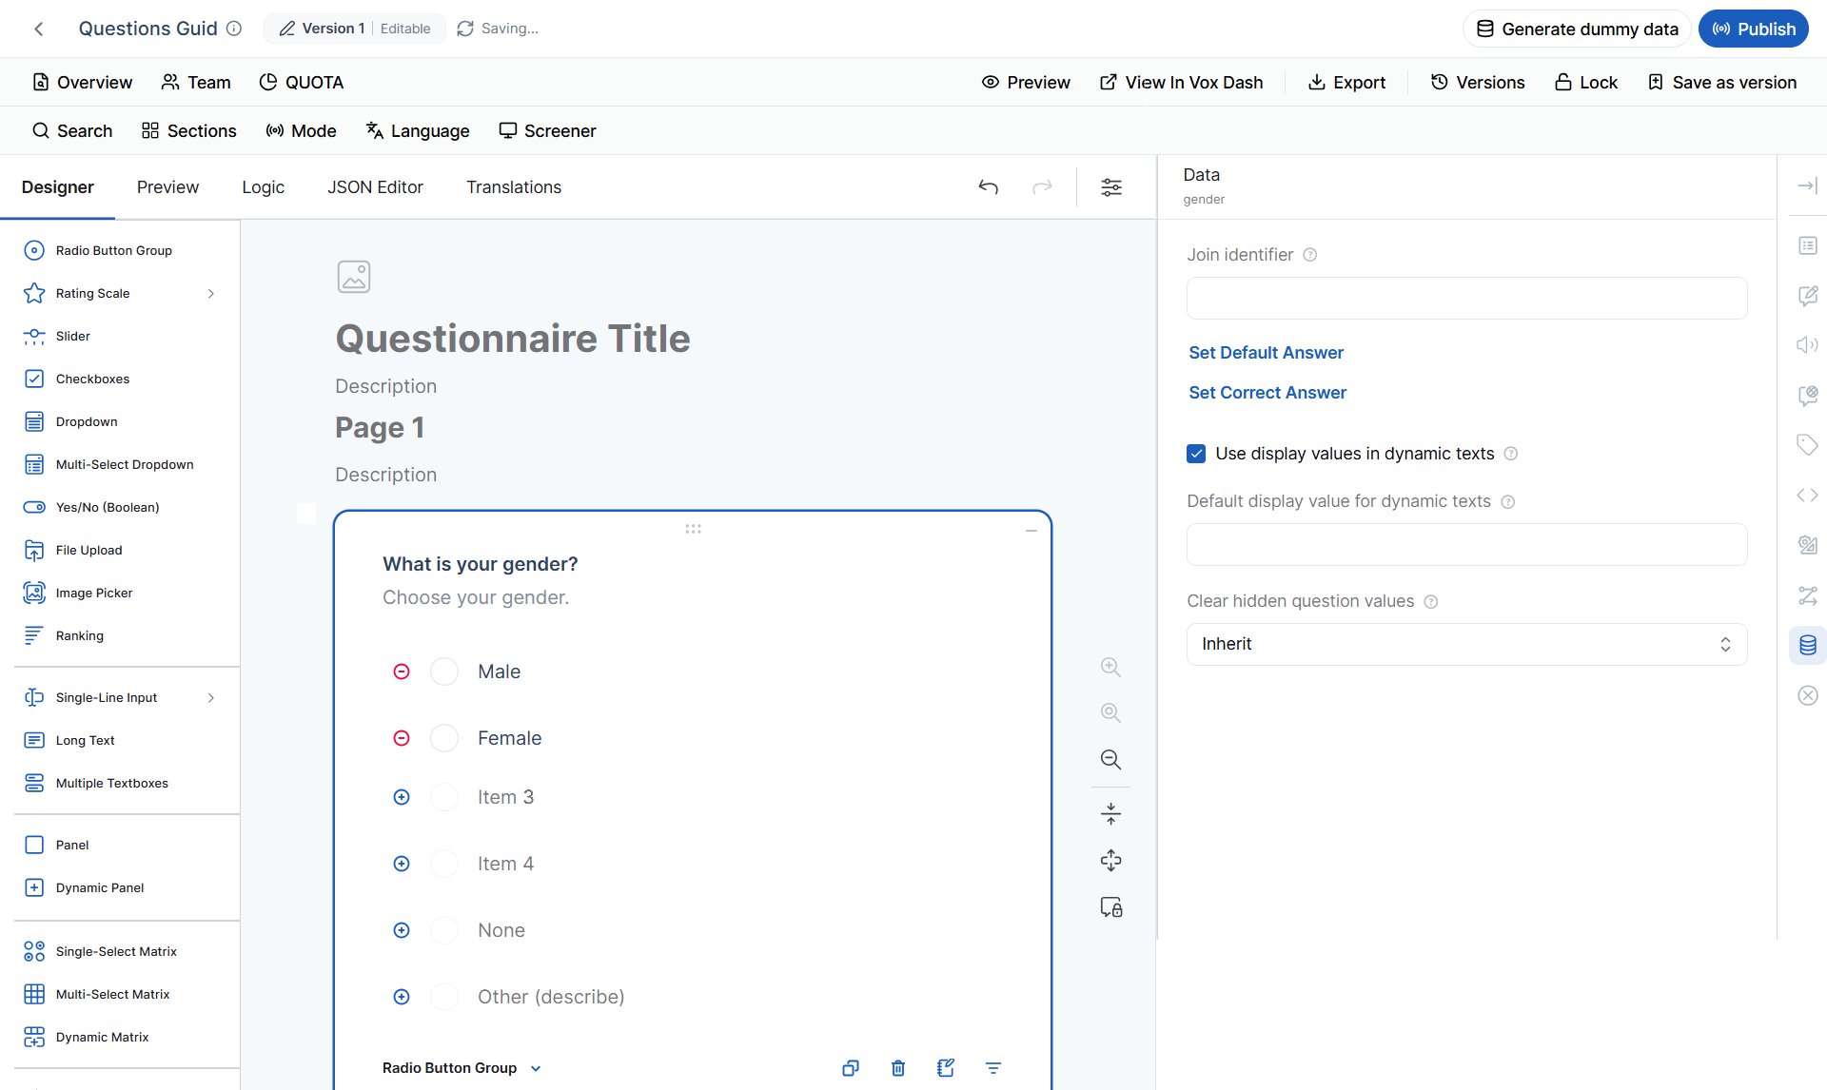1827x1090 pixels.
Task: Duplicate the question using the copy icon
Action: [x=851, y=1068]
